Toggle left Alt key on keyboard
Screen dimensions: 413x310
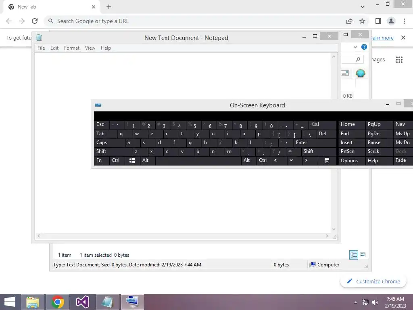tap(148, 160)
